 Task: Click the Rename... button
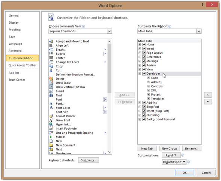click(192, 149)
